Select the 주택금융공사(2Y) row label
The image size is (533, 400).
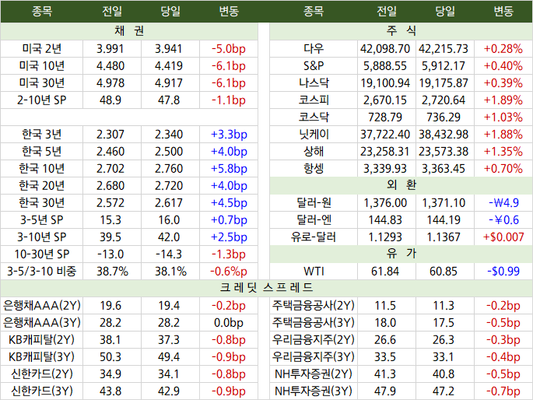coord(314,306)
